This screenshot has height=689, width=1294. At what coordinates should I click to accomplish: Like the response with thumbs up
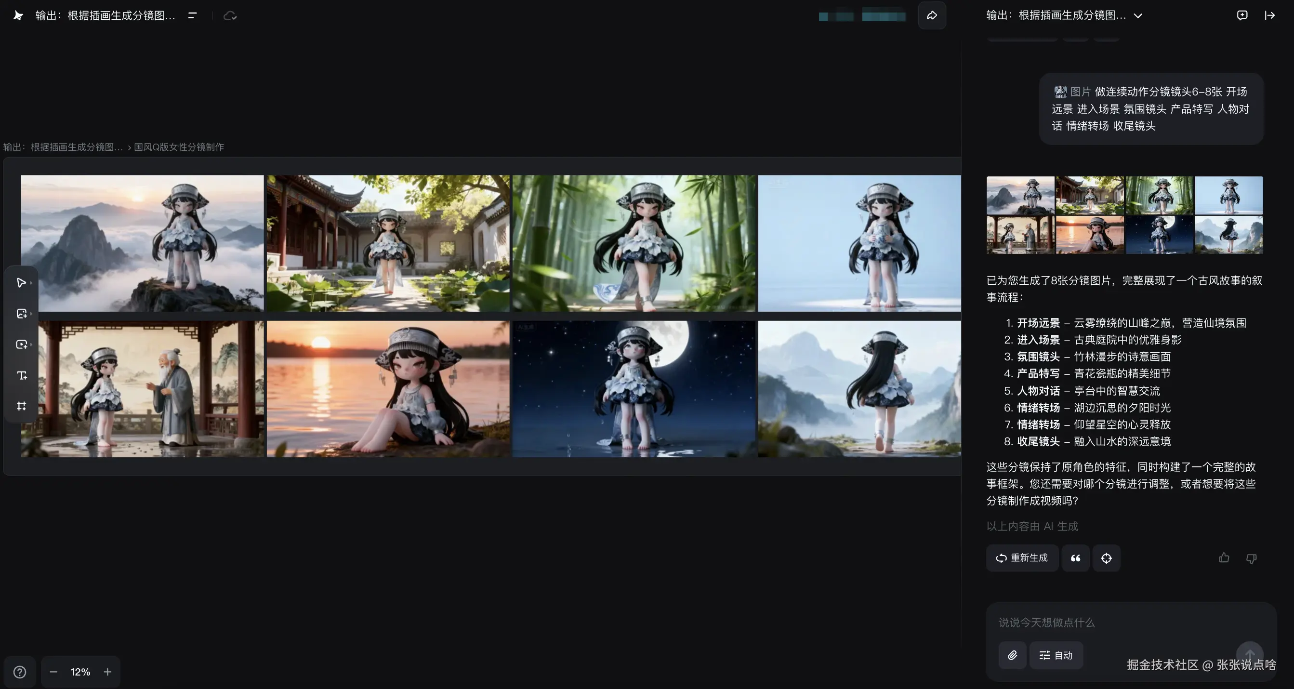tap(1224, 558)
